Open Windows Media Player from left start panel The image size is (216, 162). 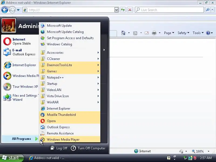click(x=20, y=76)
